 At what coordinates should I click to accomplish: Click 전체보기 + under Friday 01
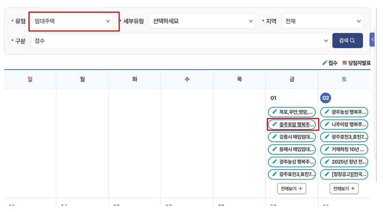(292, 189)
